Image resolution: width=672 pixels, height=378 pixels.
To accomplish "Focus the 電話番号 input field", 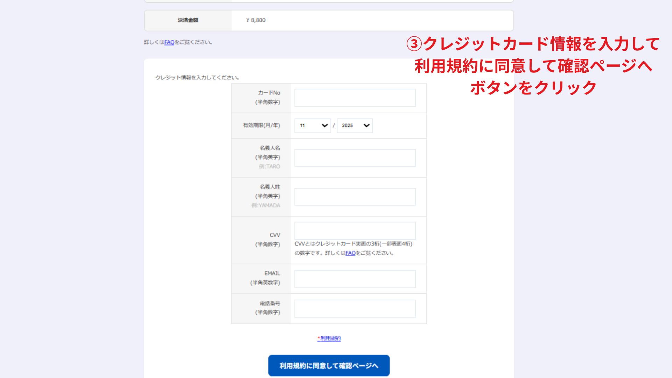I will [x=355, y=309].
